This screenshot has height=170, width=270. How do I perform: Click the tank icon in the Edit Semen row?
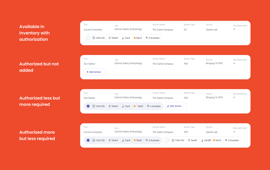tap(110, 106)
